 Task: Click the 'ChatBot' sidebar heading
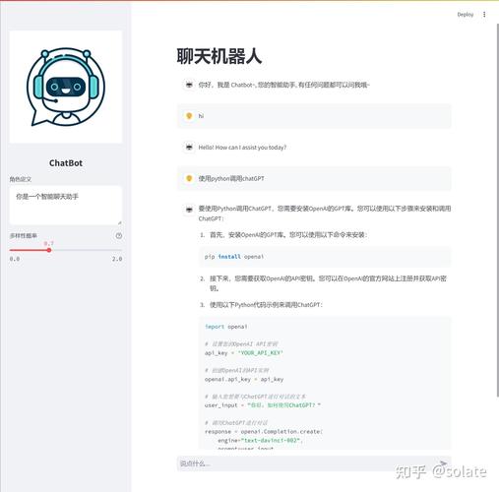66,163
